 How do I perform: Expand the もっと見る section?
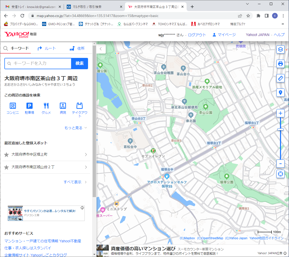(x=76, y=128)
